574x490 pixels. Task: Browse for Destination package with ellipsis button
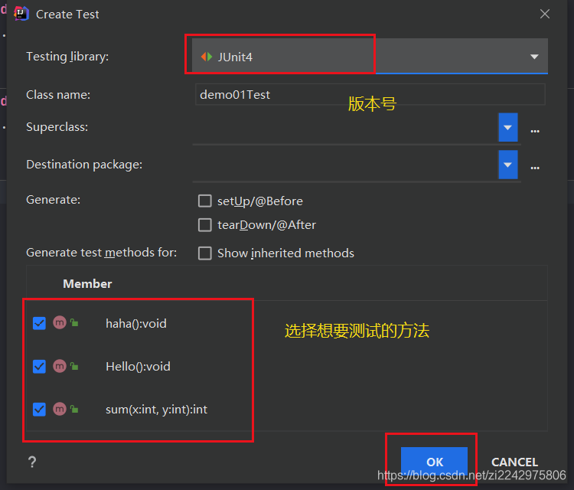[x=535, y=168]
